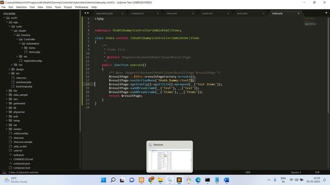
Task: Open auth.json in the sidebar
Action: [x=19, y=155]
